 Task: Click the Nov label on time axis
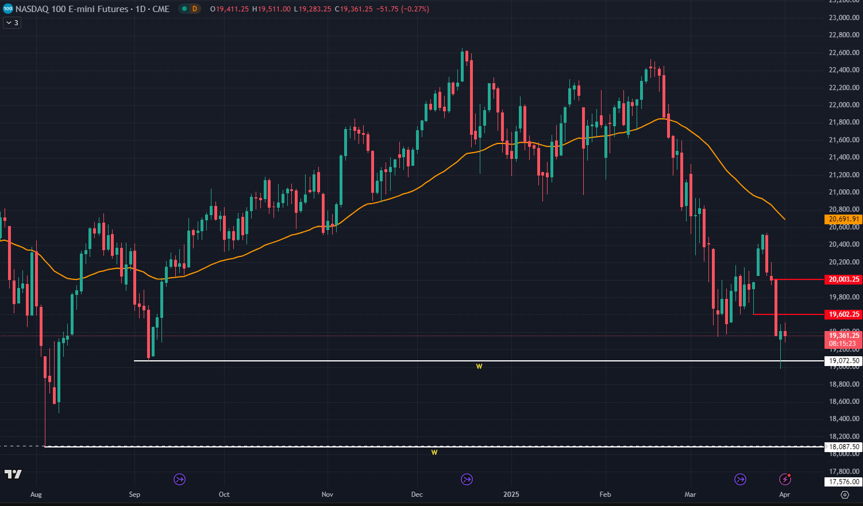click(x=327, y=494)
